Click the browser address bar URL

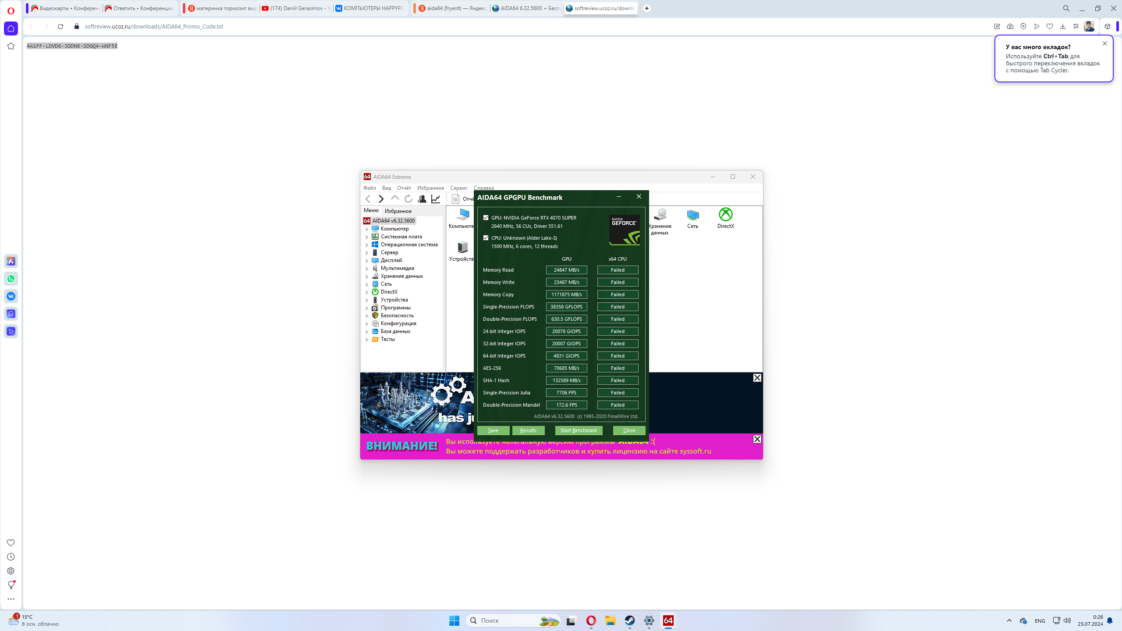click(154, 26)
